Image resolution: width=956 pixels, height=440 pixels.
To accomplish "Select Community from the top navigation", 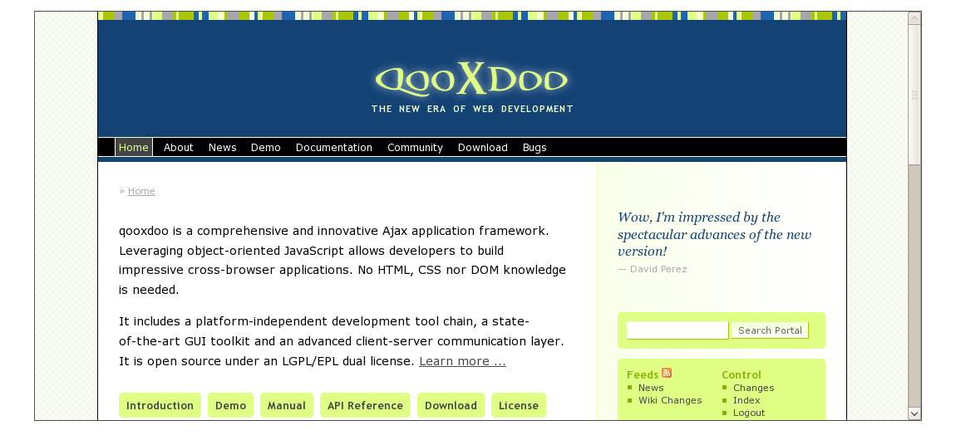I will coord(415,147).
